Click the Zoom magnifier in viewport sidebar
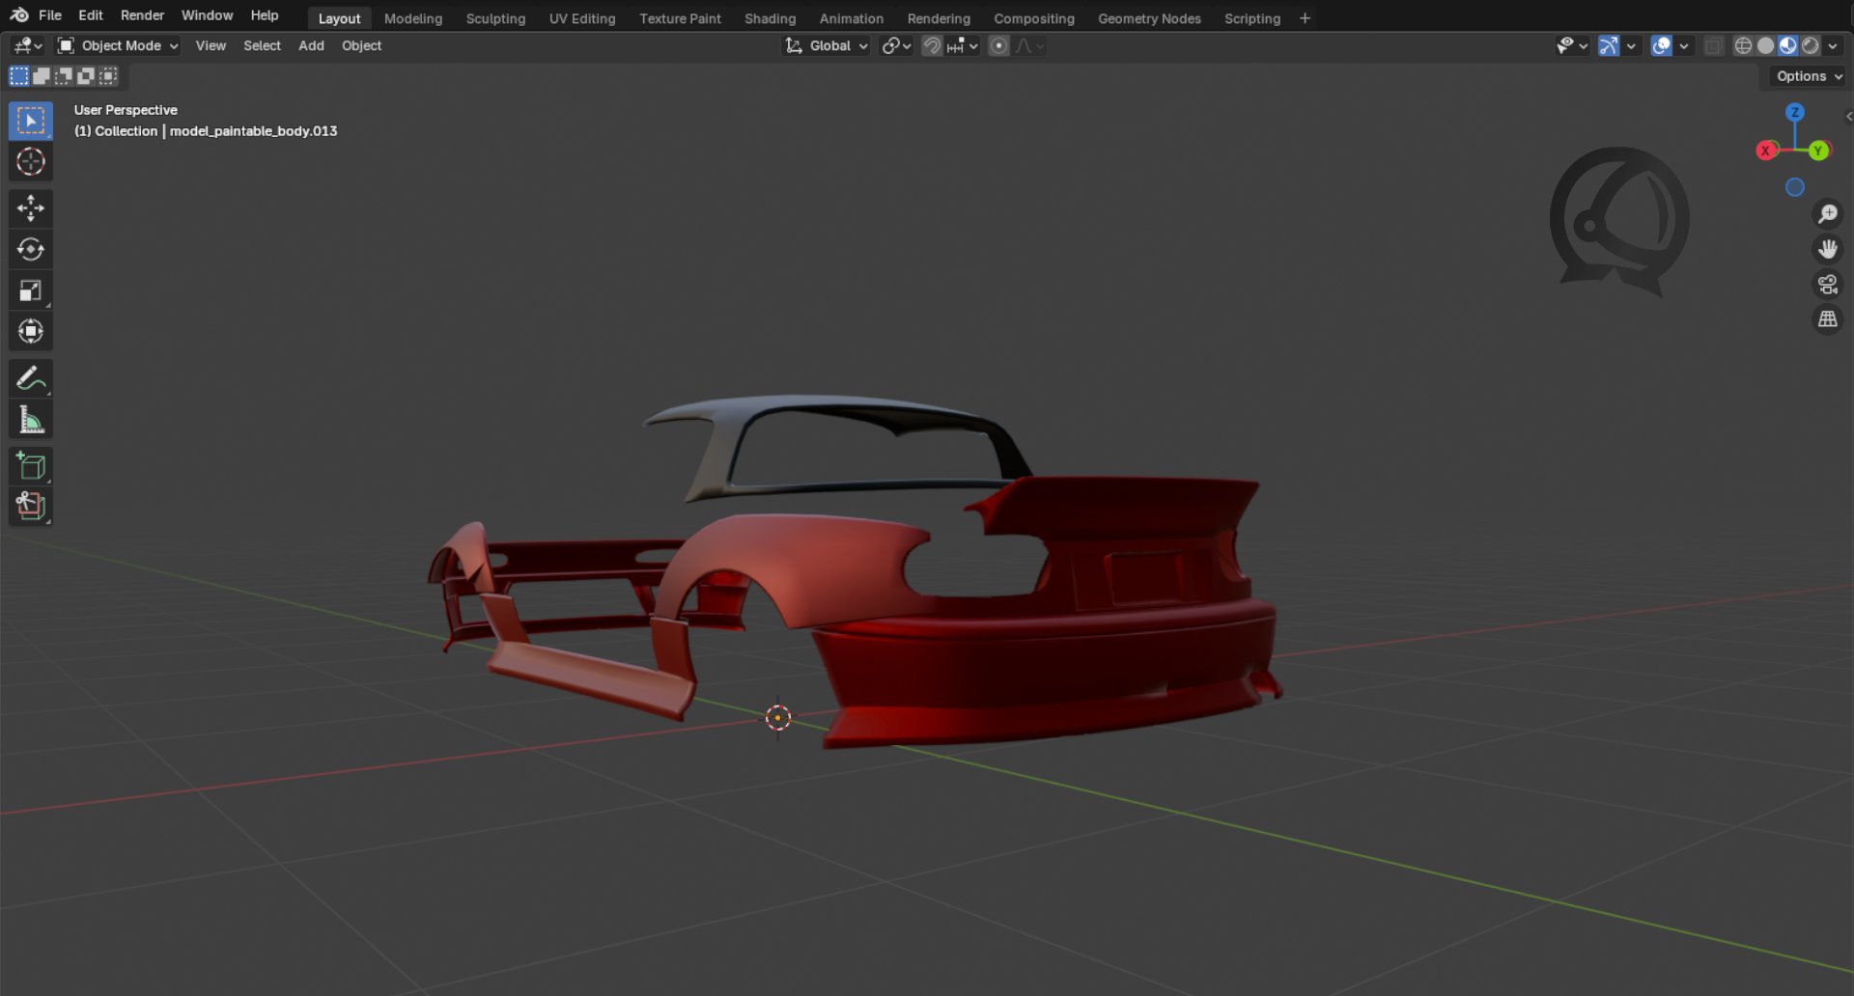1854x996 pixels. (1828, 213)
